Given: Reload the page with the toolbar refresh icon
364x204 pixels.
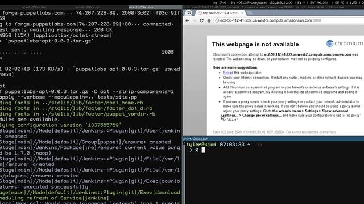Looking at the screenshot, I should 201,20.
